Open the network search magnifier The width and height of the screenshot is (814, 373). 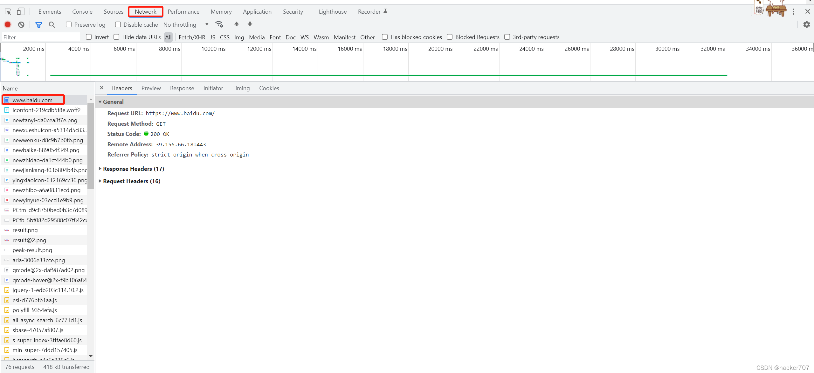(x=52, y=24)
